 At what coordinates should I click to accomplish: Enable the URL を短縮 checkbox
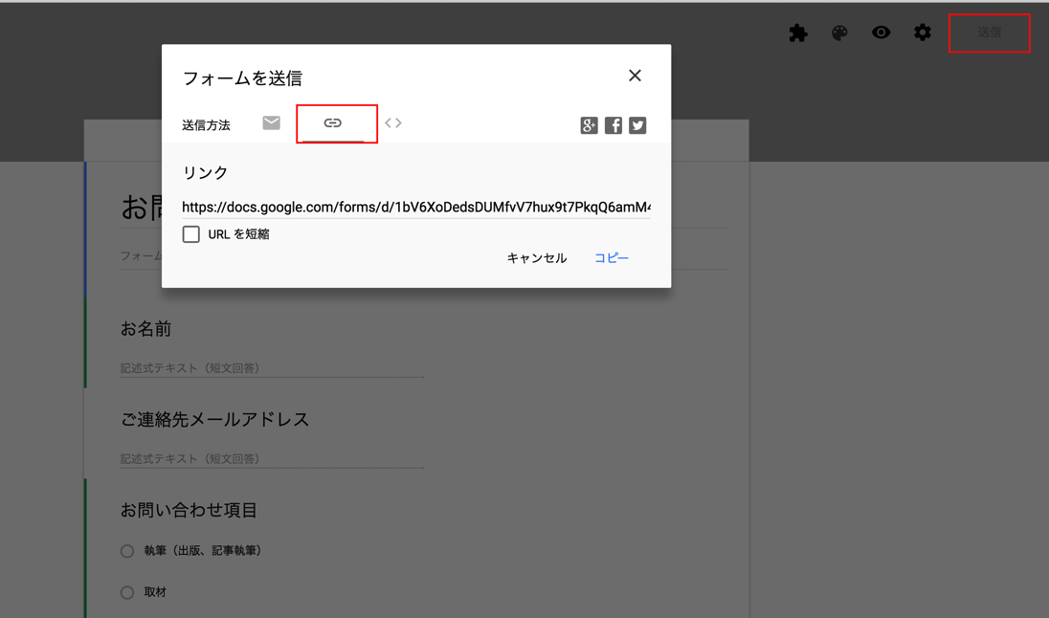[x=191, y=234]
